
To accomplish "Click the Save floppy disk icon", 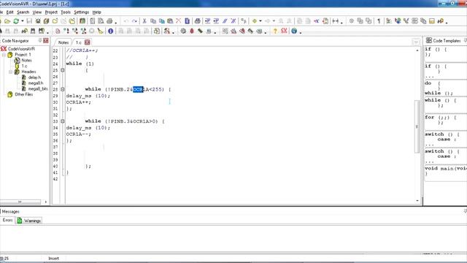I will coord(29,21).
